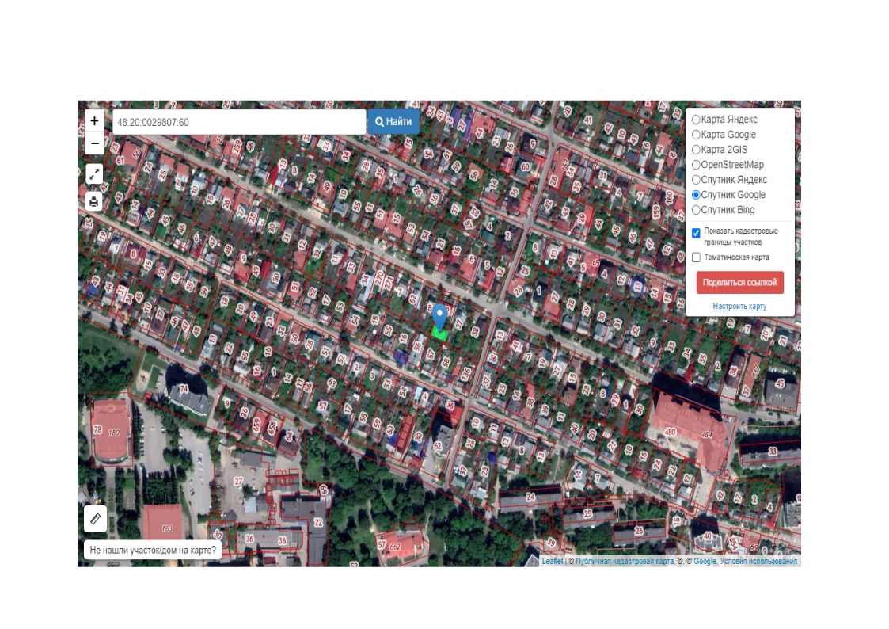889x629 pixels.
Task: Select Карта Google map layer
Action: [x=696, y=135]
